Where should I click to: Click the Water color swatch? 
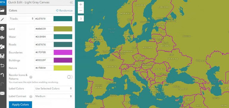pyautogui.click(x=63, y=36)
